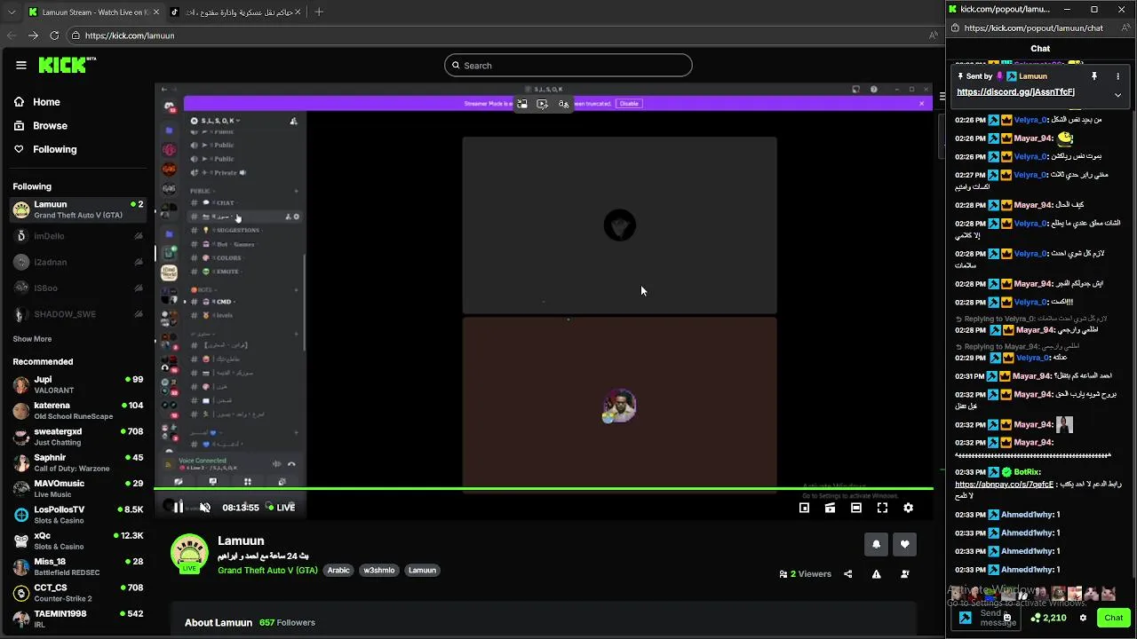1137x639 pixels.
Task: Open recommended channel MAVOmusic
Action: [77, 489]
